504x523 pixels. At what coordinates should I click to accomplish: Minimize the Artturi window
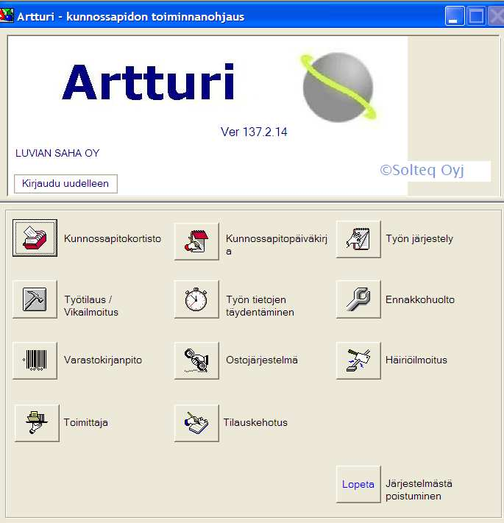pyautogui.click(x=454, y=15)
